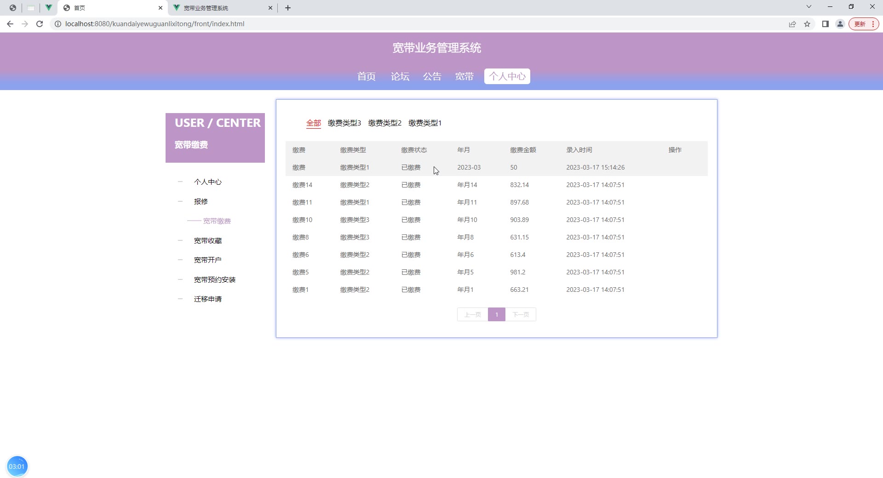Open the profile avatar icon

(840, 24)
